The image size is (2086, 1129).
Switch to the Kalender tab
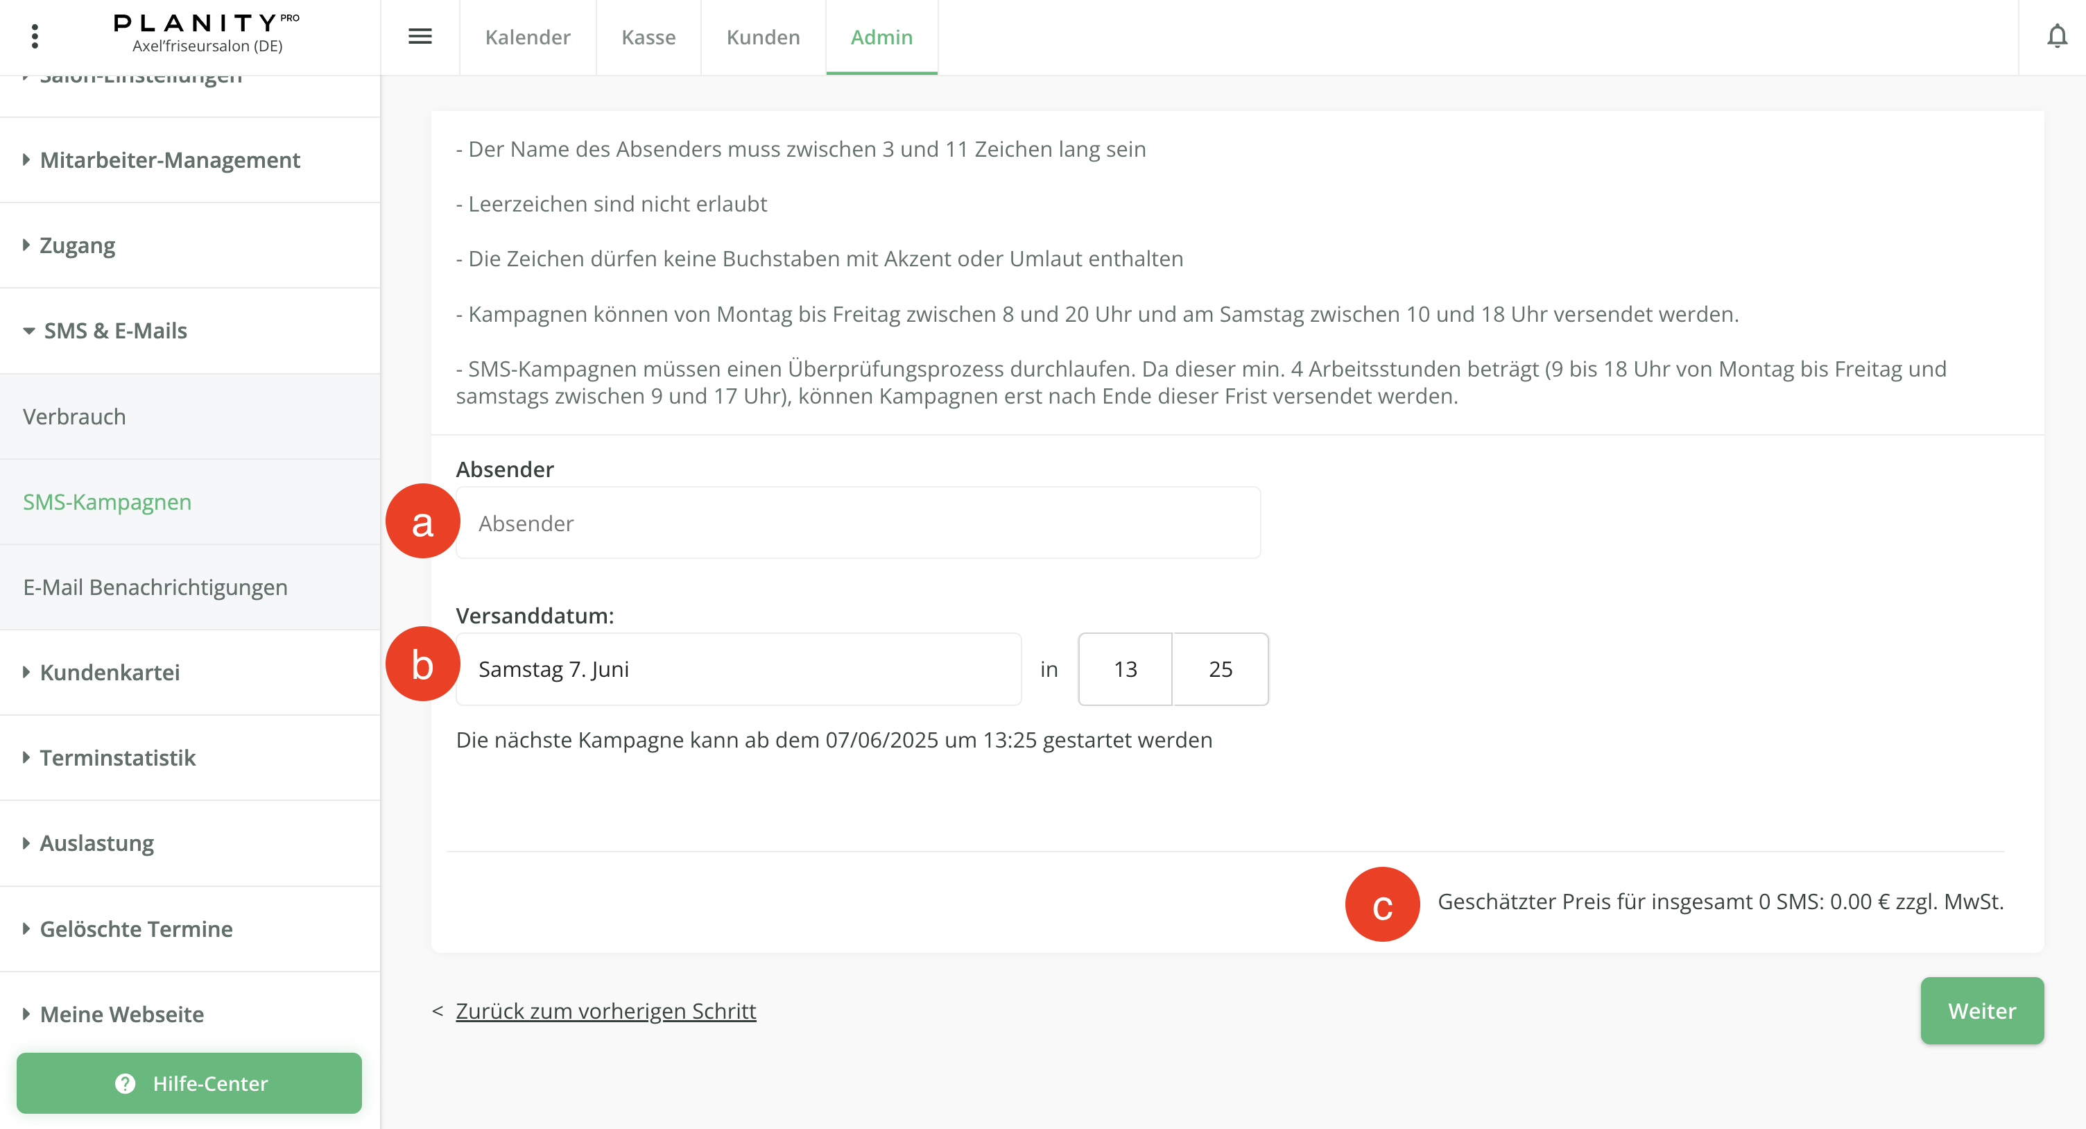[x=527, y=37]
